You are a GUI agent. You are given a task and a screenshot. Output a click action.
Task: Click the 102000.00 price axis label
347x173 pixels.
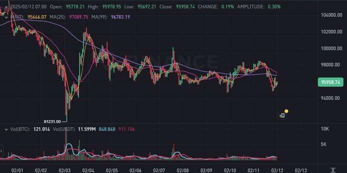331,31
